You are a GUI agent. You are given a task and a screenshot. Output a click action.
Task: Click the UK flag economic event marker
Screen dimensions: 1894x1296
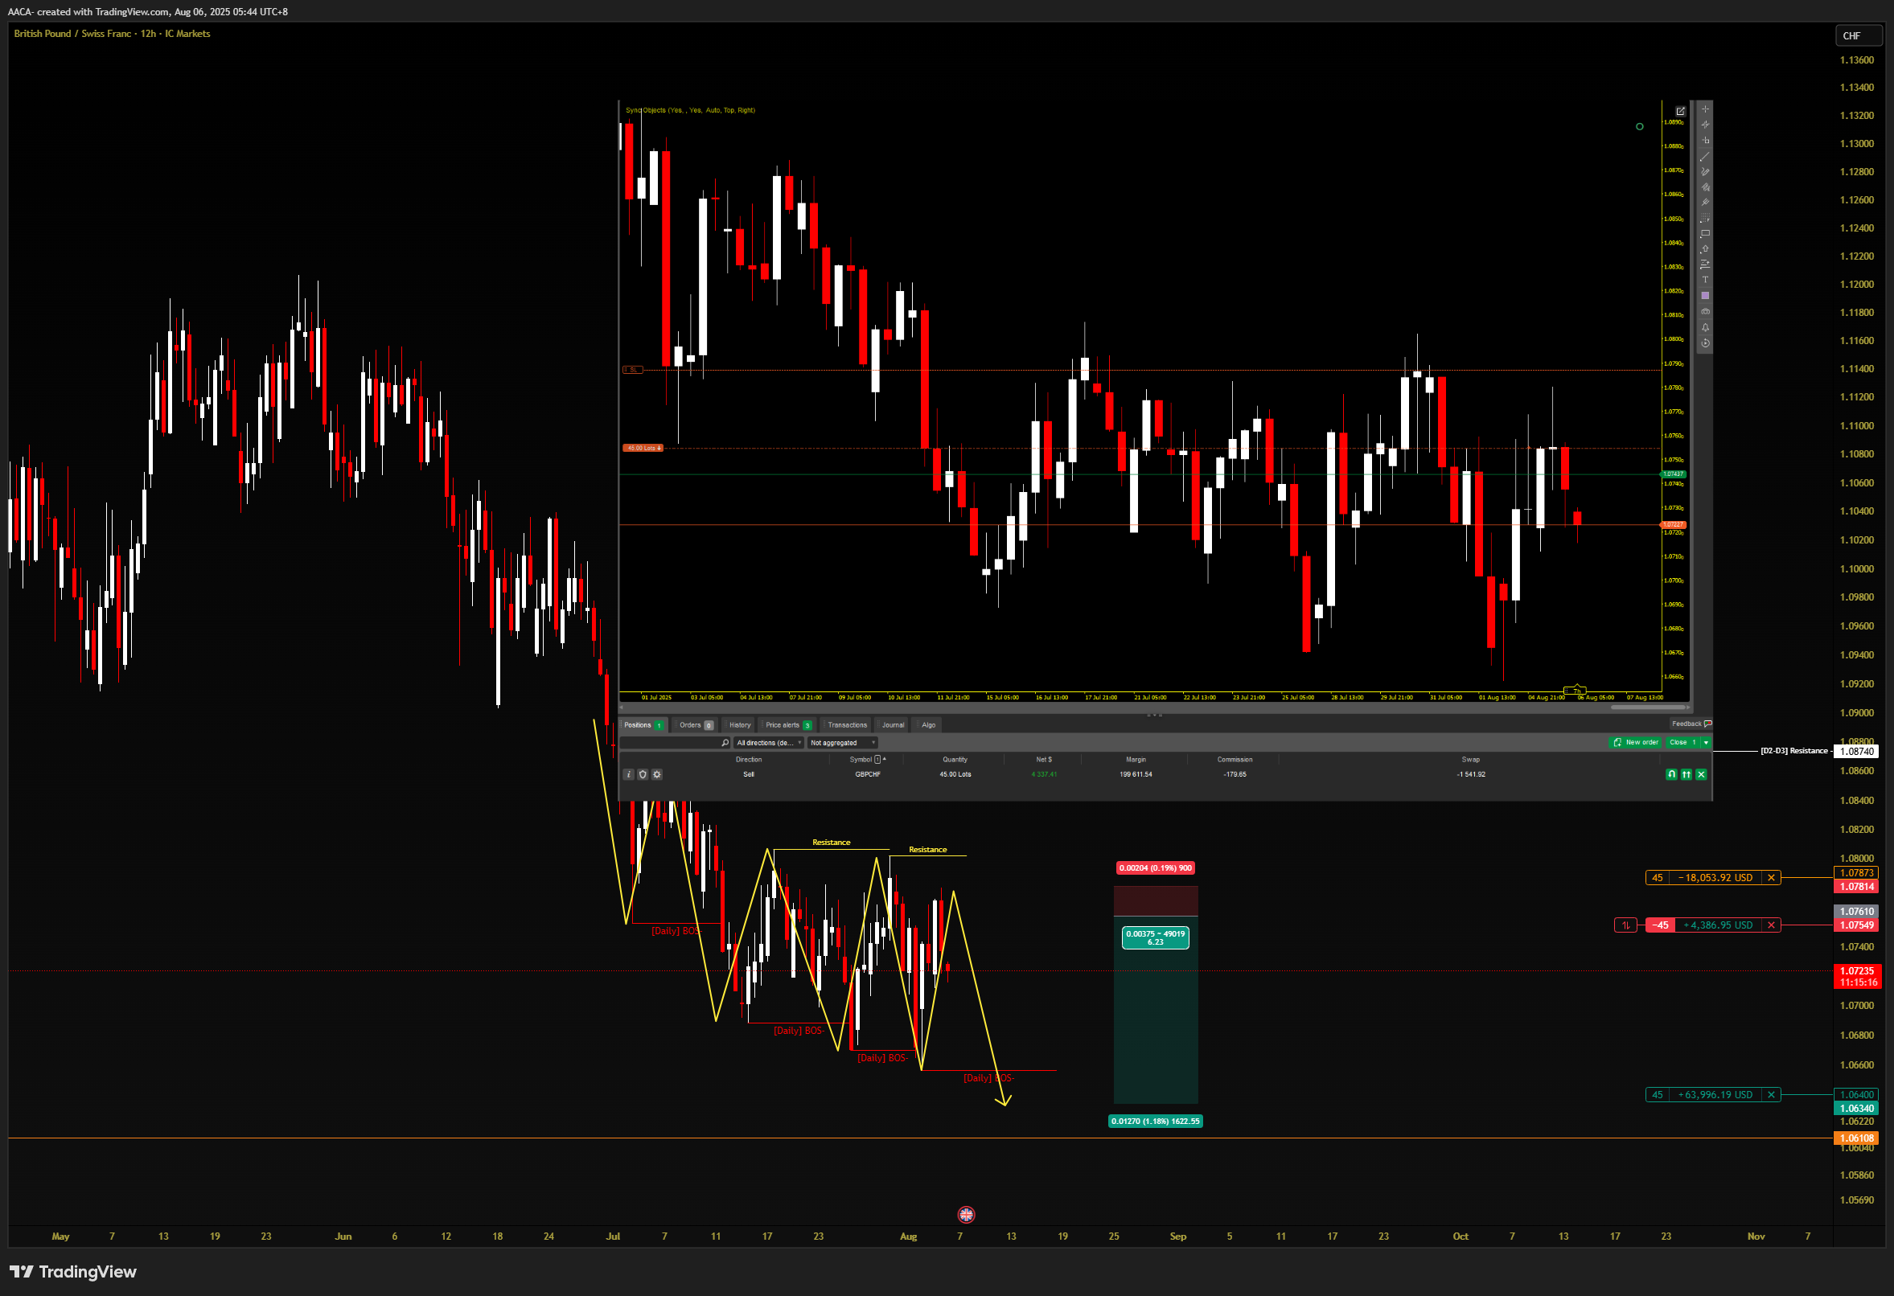(x=967, y=1215)
